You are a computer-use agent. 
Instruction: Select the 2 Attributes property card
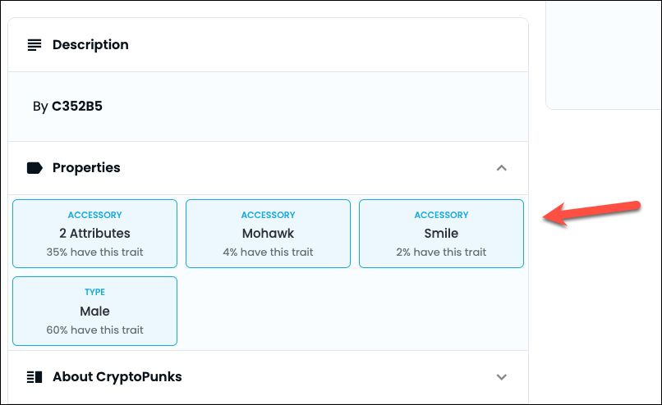[94, 234]
